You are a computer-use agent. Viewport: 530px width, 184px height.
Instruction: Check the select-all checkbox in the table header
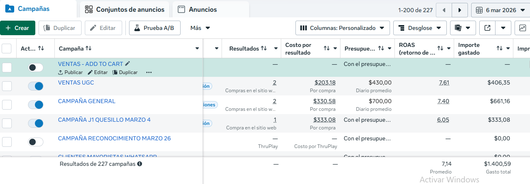click(6, 49)
